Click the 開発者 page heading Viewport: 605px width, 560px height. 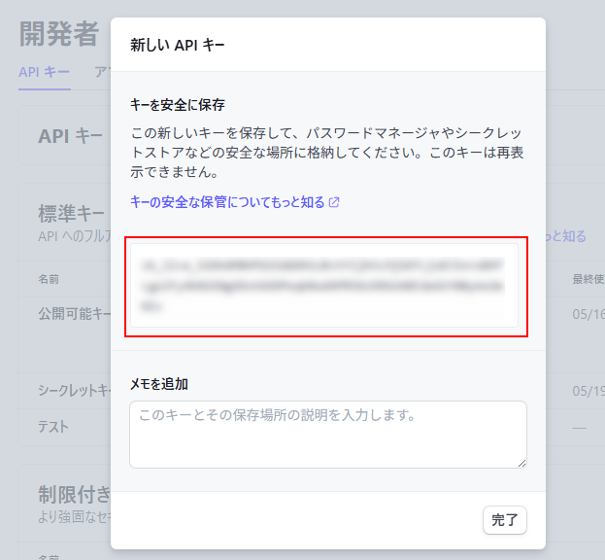click(x=59, y=34)
